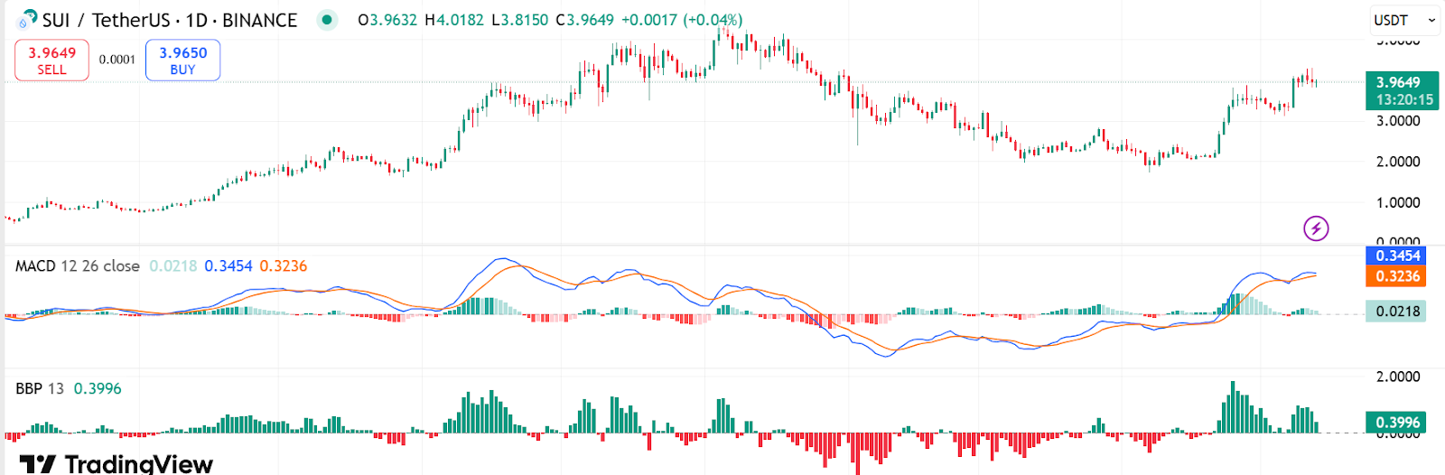Click the histogram legend value 0.0218
The image size is (1445, 475).
[173, 266]
